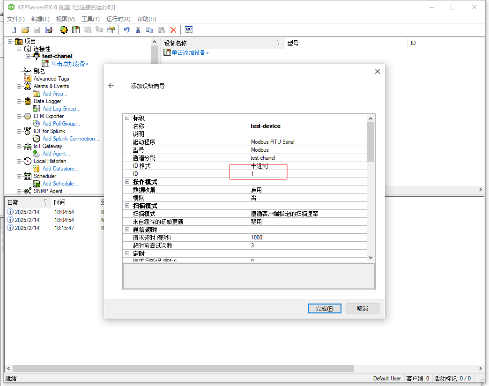489x386 pixels.
Task: Click the 设备名称 column header
Action: pos(223,43)
